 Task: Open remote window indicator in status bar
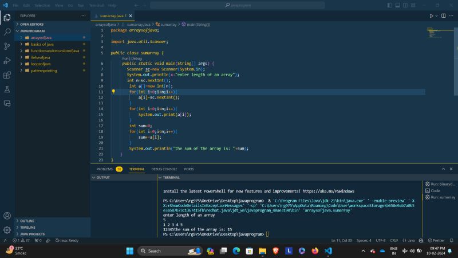coord(5,240)
